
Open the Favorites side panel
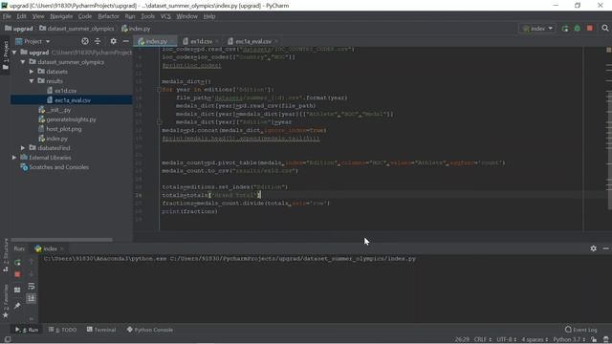(x=6, y=301)
